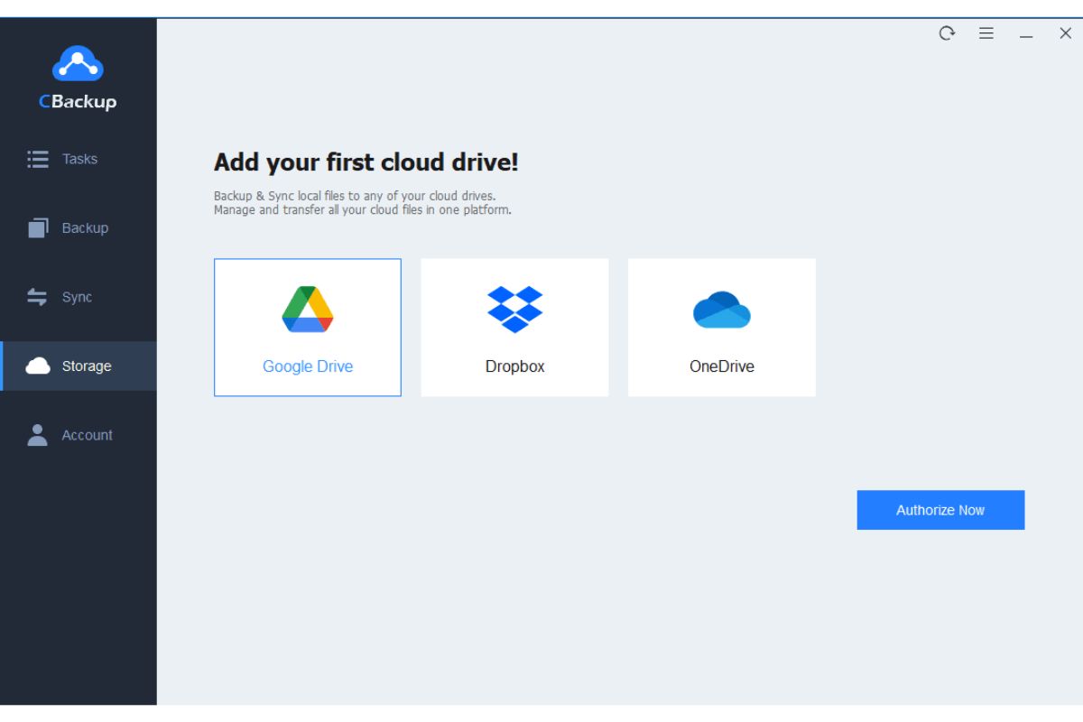Click the refresh icon in title bar
Screen dimensions: 1083x722
pyautogui.click(x=947, y=33)
